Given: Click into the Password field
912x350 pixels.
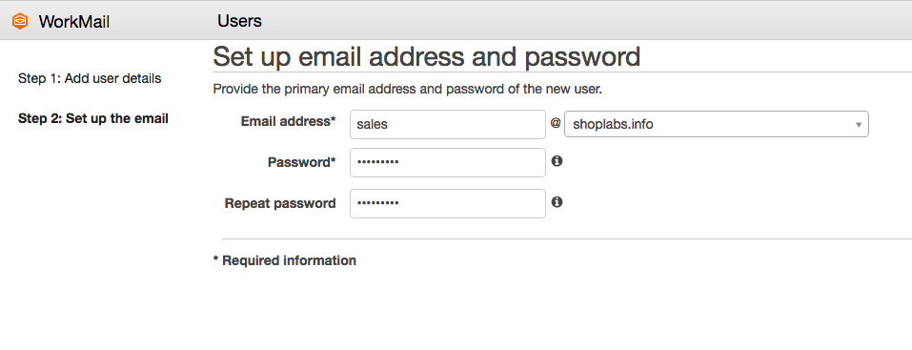Looking at the screenshot, I should 448,162.
